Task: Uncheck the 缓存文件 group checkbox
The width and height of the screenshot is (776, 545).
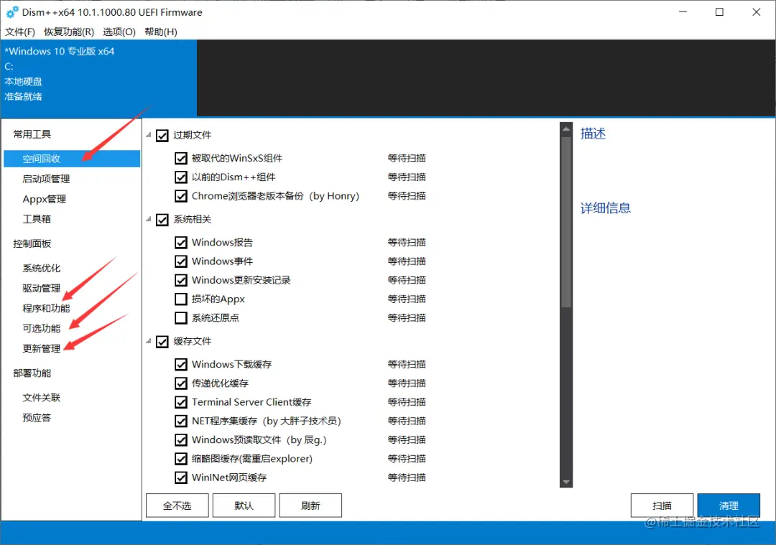Action: pyautogui.click(x=162, y=342)
